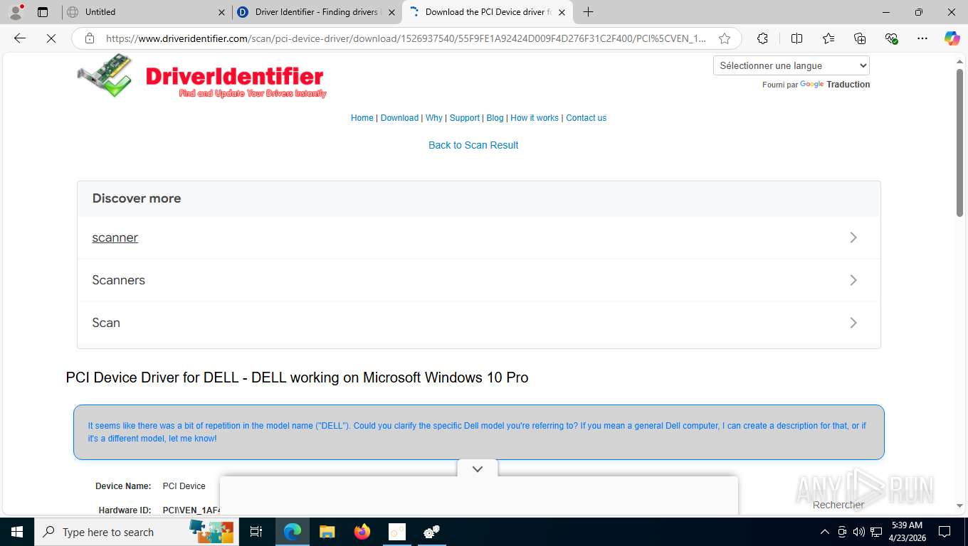The image size is (968, 546).
Task: Open the scanner suggestion row
Action: click(x=478, y=237)
